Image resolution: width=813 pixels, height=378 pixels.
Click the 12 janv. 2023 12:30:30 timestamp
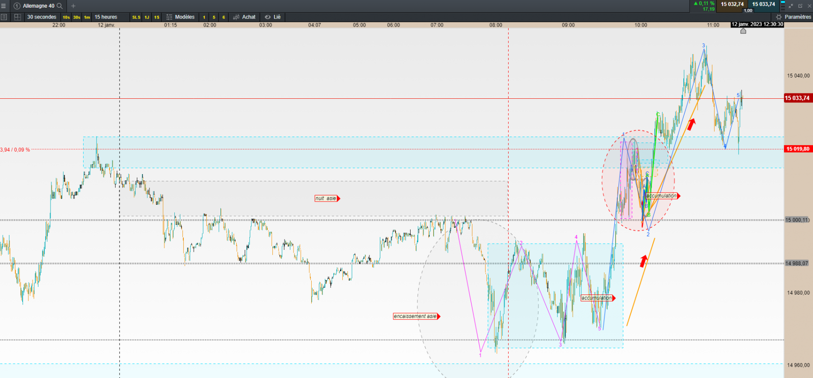pos(757,24)
